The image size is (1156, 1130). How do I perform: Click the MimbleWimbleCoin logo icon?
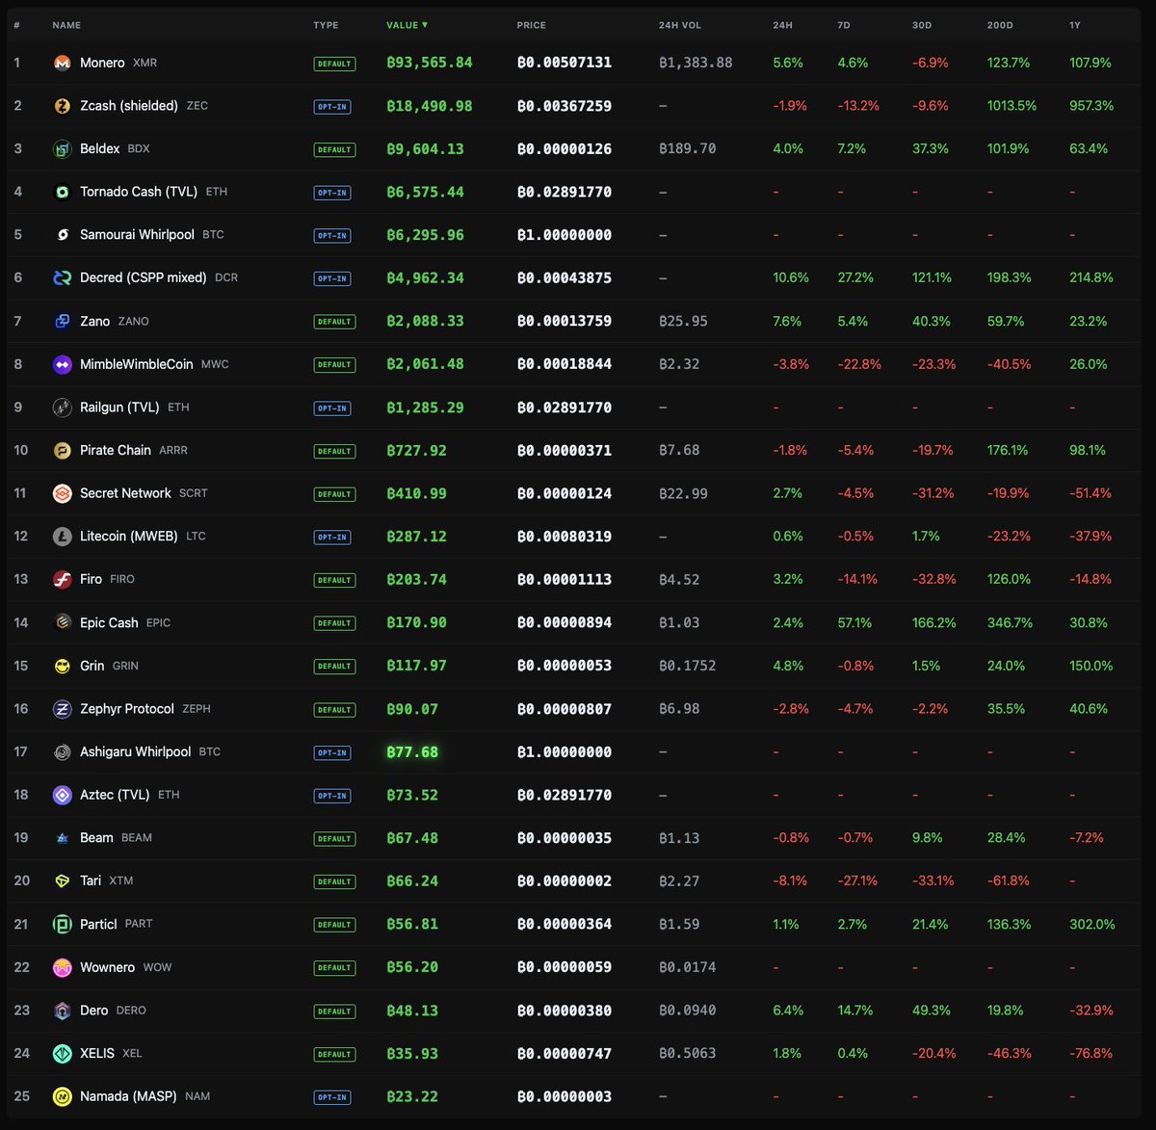pyautogui.click(x=62, y=364)
